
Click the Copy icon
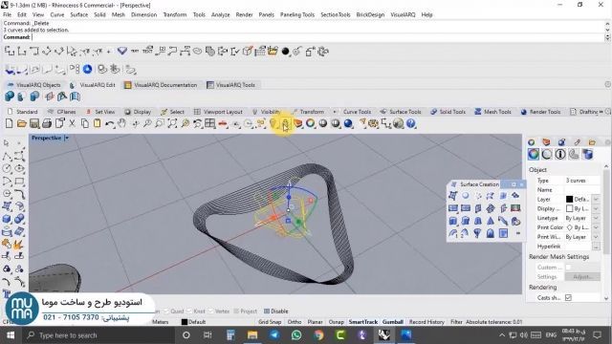click(84, 123)
